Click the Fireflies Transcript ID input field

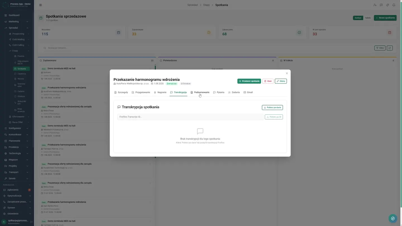(x=190, y=117)
